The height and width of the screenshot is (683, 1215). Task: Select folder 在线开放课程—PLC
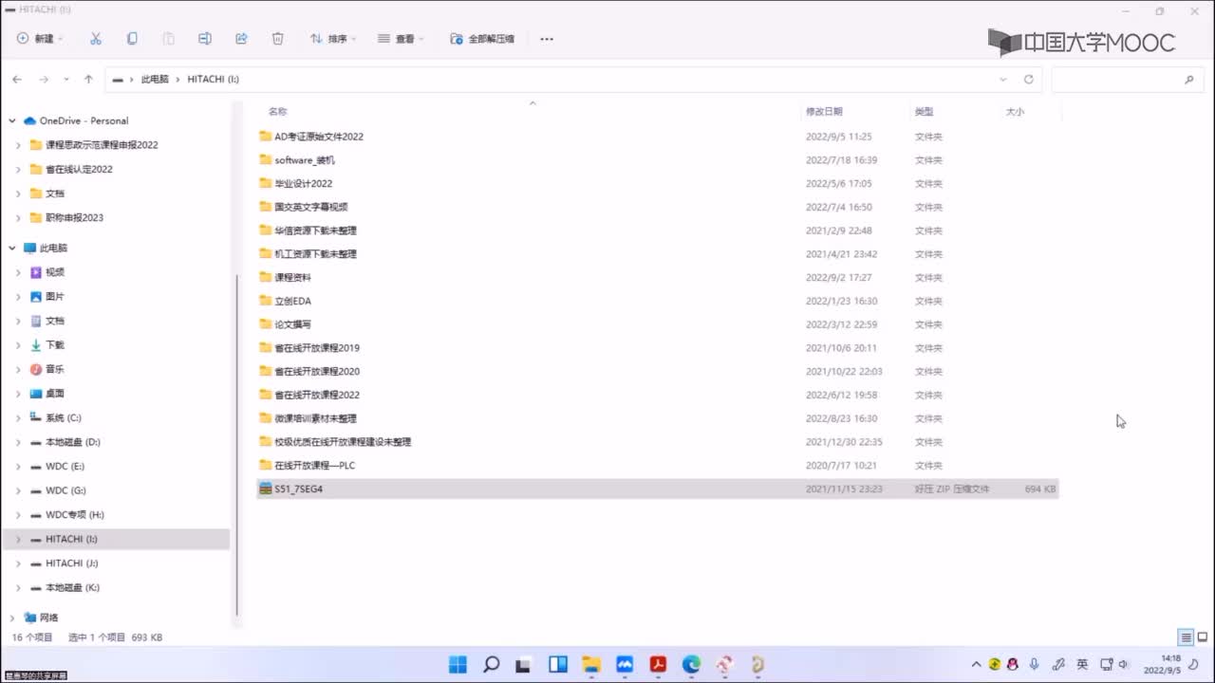click(x=314, y=465)
